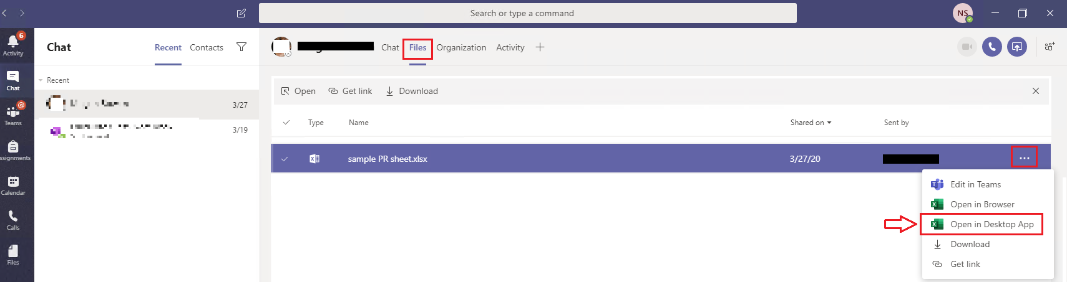Start an audio call with phone icon

tap(992, 47)
